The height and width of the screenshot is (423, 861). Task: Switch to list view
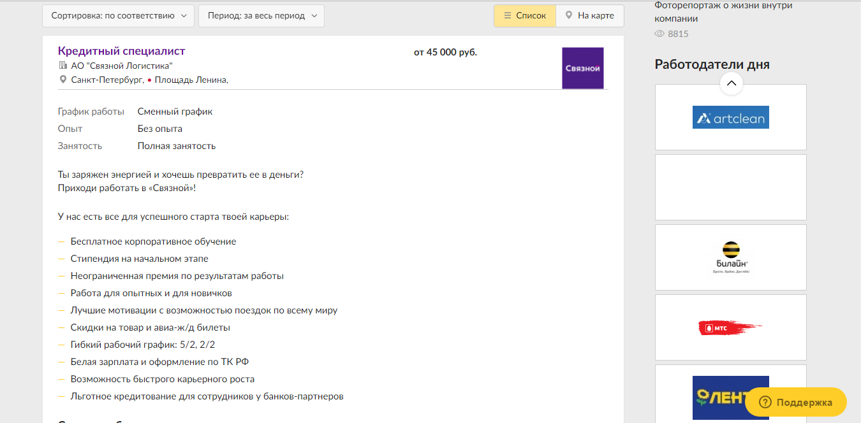[x=525, y=16]
